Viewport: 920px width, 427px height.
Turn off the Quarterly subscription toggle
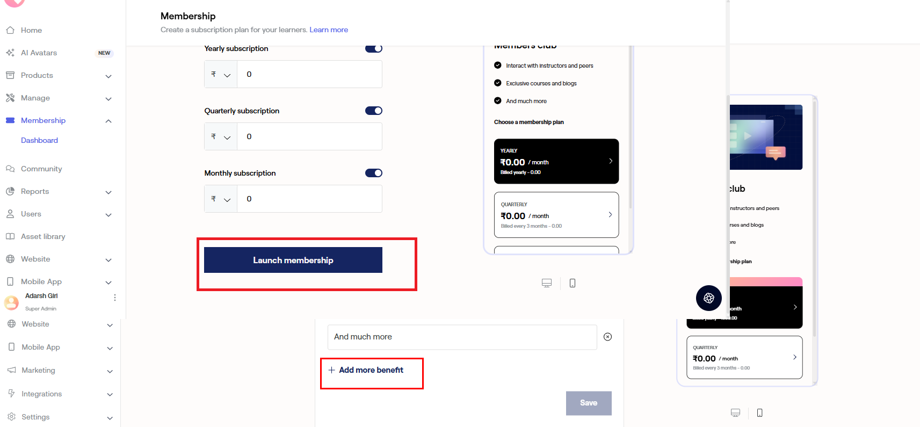(374, 111)
